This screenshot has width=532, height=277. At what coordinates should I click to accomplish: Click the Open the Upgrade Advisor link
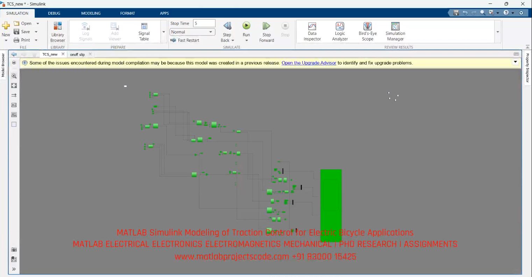point(308,63)
